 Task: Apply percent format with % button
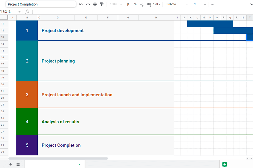click(x=135, y=4)
